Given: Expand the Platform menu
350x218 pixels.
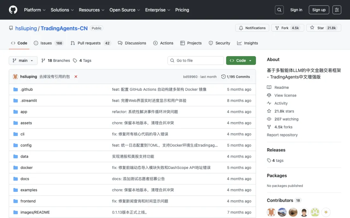Looking at the screenshot, I should (x=35, y=10).
